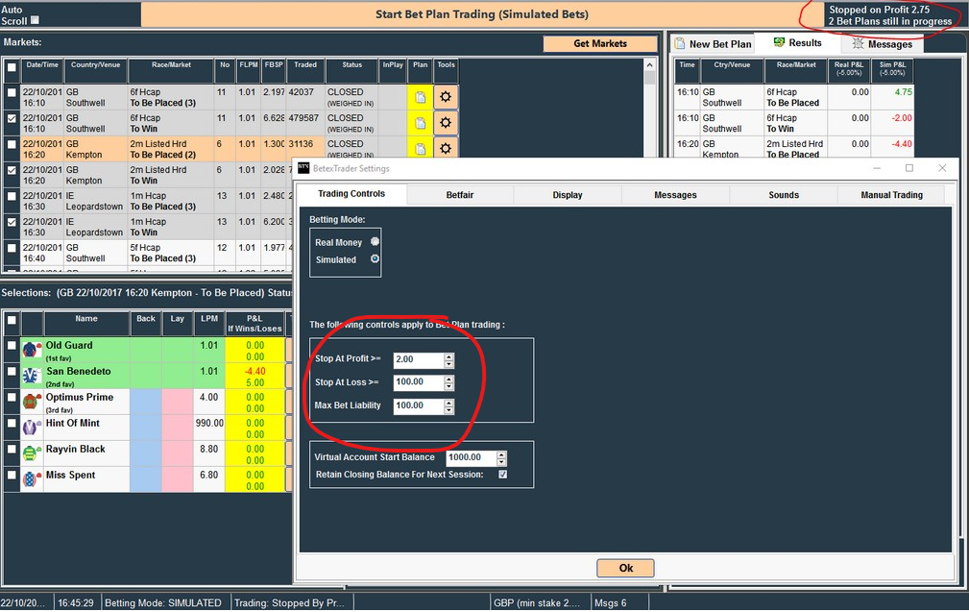The image size is (969, 612).
Task: Click the Optimus Prime jockey silks icon
Action: (30, 401)
